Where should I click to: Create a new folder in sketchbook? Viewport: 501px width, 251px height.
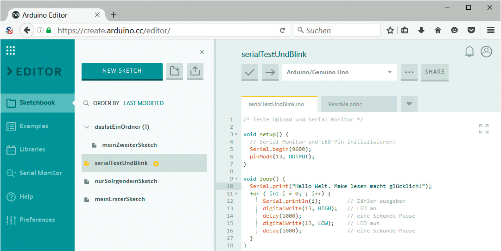(175, 71)
